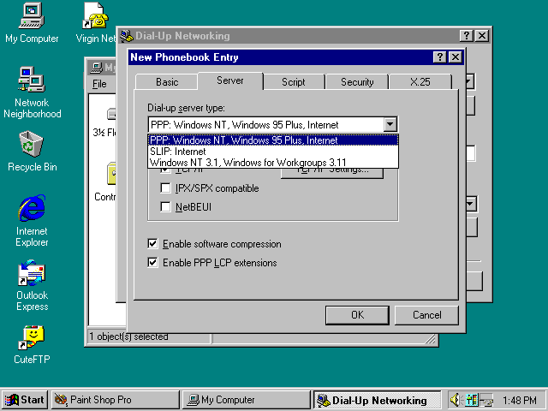This screenshot has width=548, height=411.
Task: Enable the NetBEUI checkbox
Action: click(x=165, y=207)
